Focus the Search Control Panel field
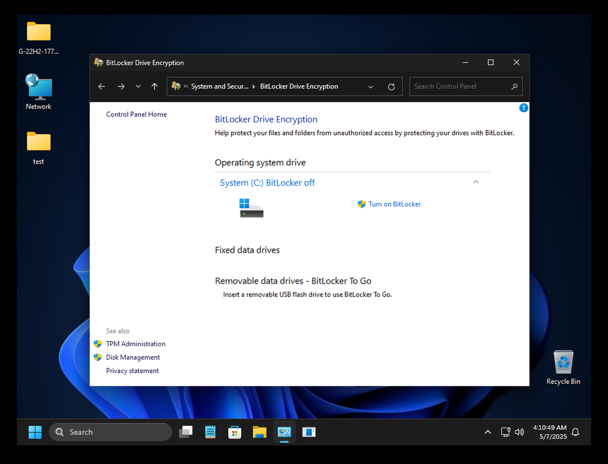Viewport: 608px width, 464px height. coord(465,86)
